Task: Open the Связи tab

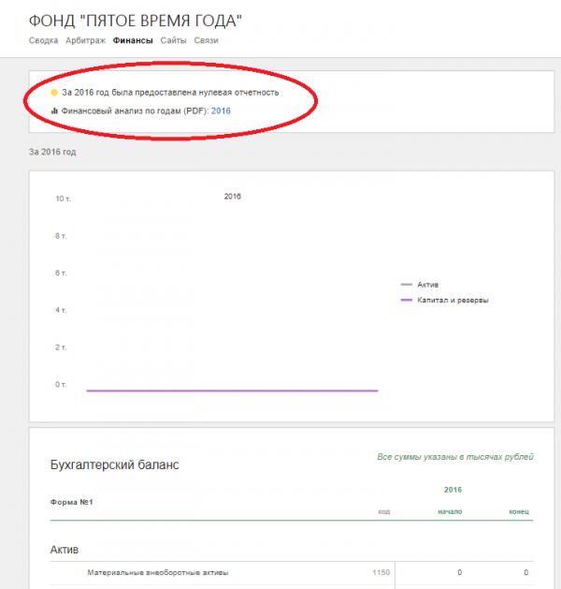Action: coord(206,40)
